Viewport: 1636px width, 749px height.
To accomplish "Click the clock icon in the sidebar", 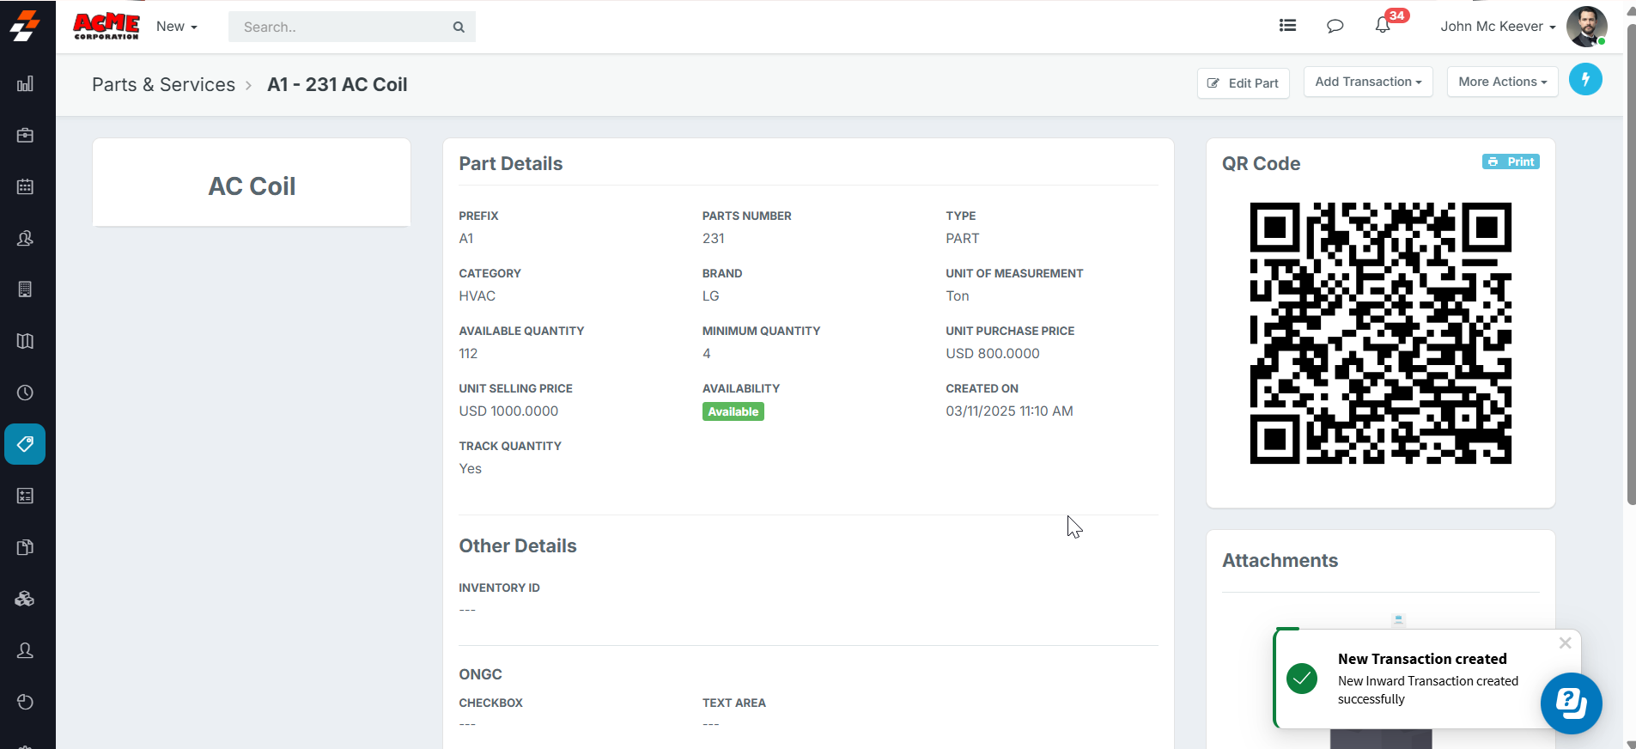I will [25, 393].
